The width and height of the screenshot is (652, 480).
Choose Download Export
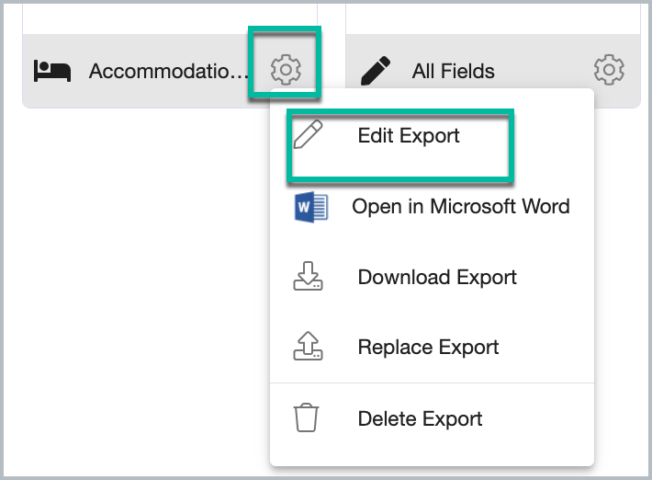pyautogui.click(x=437, y=278)
